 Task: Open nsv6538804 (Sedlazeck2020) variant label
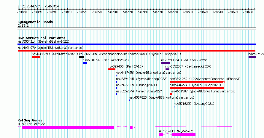(184, 60)
